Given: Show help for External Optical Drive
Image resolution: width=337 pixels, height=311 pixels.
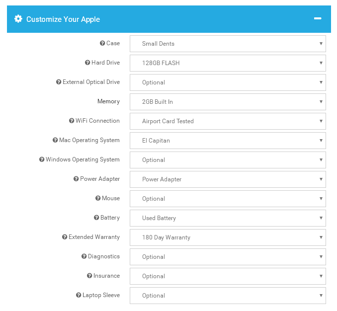Looking at the screenshot, I should click(59, 82).
